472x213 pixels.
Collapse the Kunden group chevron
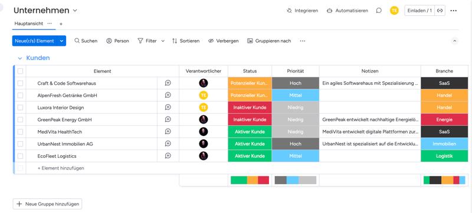coord(20,58)
